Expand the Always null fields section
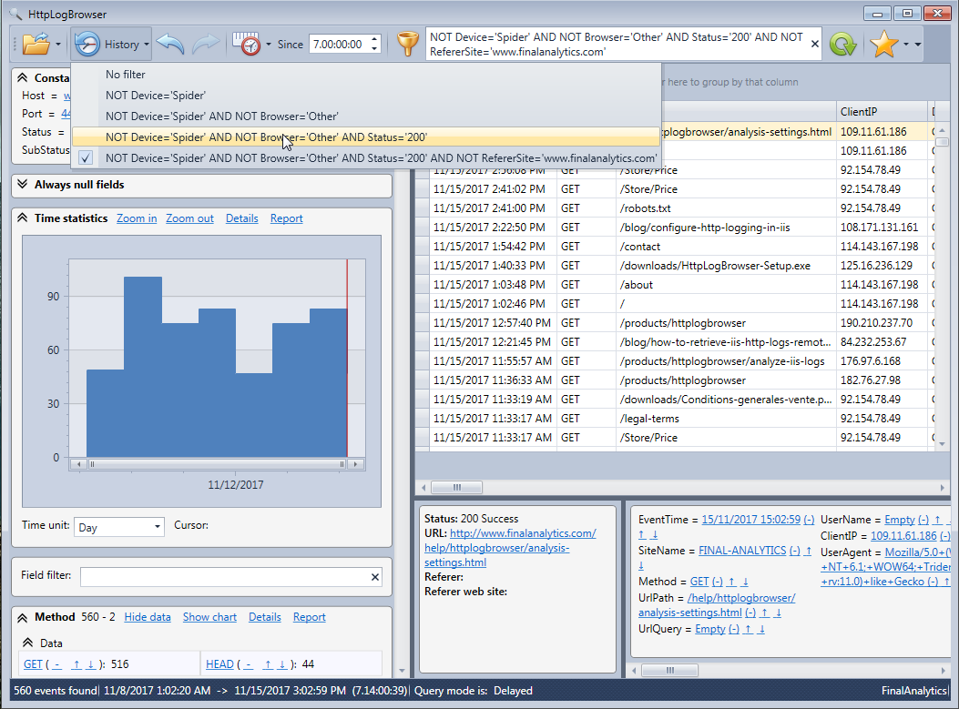 (23, 185)
